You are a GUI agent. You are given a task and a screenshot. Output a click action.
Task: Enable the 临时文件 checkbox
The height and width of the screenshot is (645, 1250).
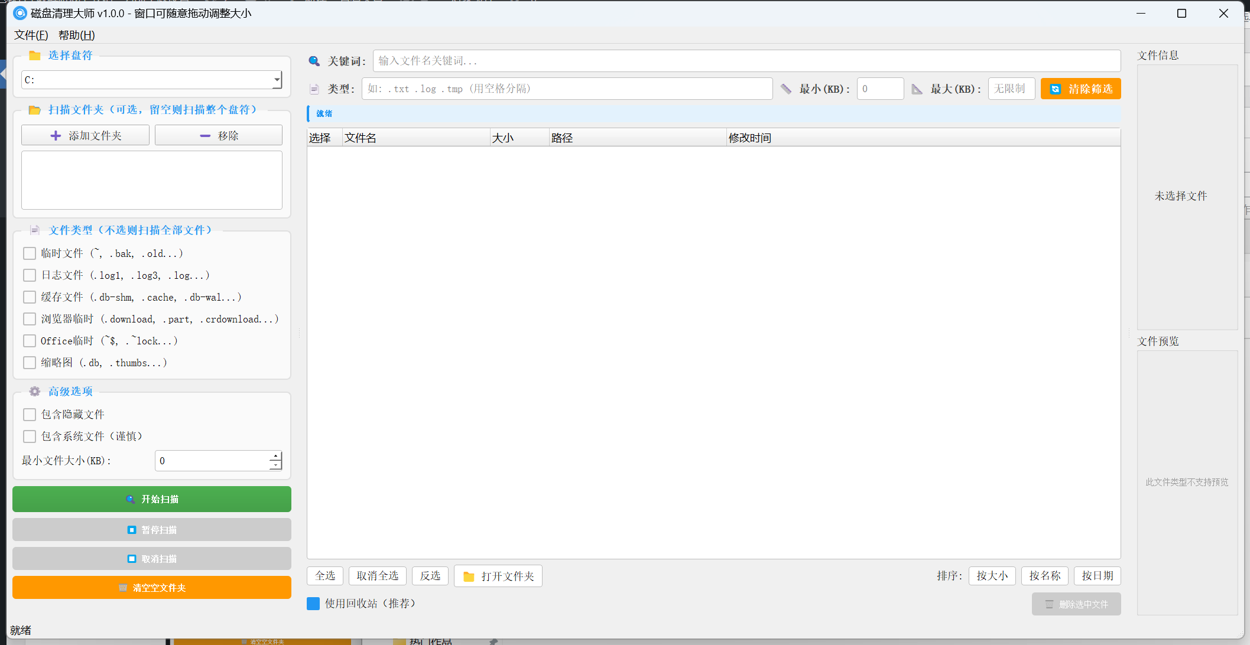[x=30, y=253]
